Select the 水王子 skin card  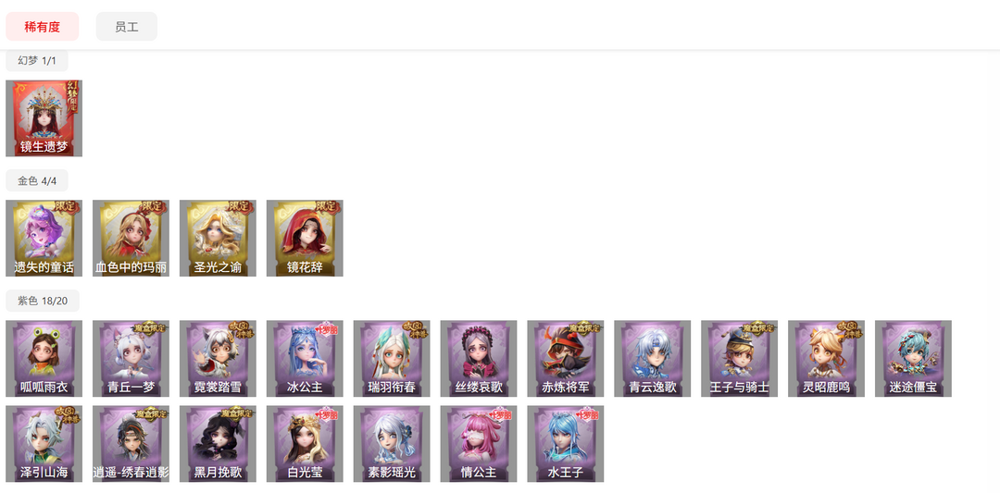pos(566,444)
